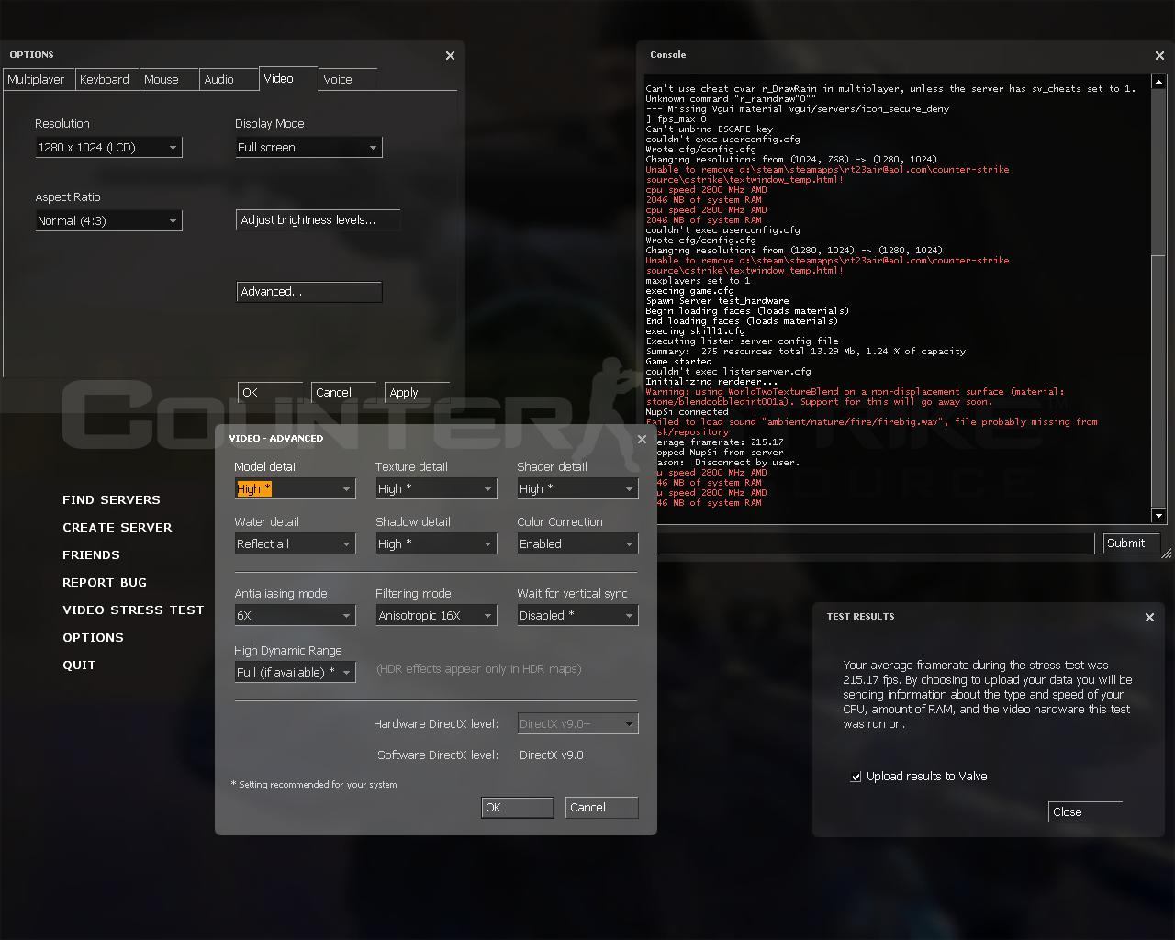
Task: Open the Antialiasing mode dropdown
Action: click(295, 615)
